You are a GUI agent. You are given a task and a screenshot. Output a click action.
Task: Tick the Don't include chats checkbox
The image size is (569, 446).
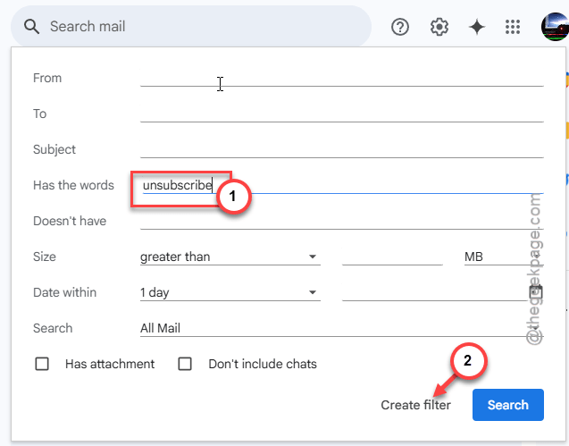(x=185, y=364)
